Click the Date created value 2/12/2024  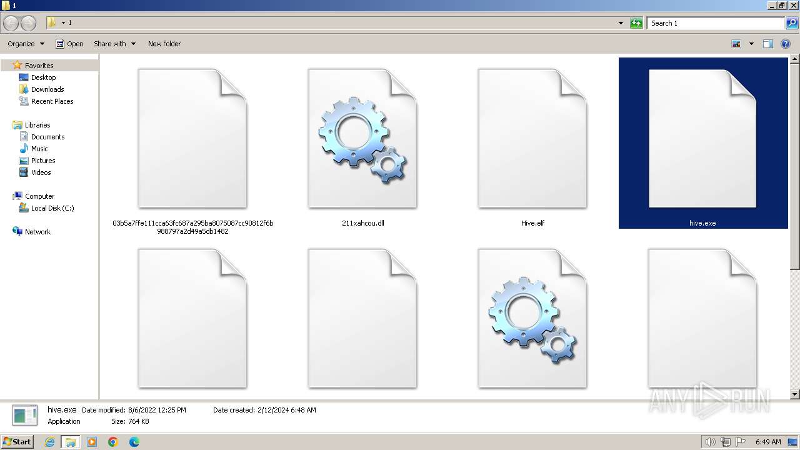coord(287,410)
